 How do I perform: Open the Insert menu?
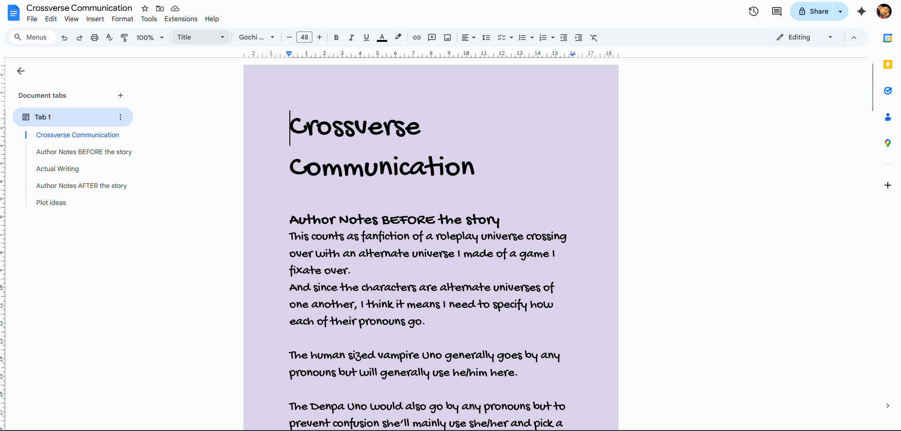tap(95, 19)
